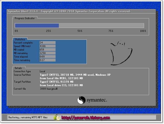Select the Details panel heading

pos(18,68)
